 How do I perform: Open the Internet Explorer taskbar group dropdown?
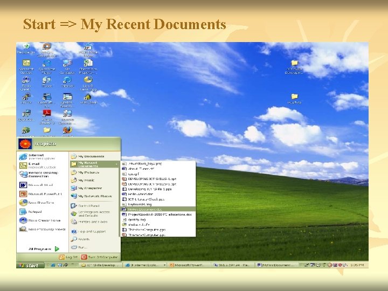(x=164, y=265)
